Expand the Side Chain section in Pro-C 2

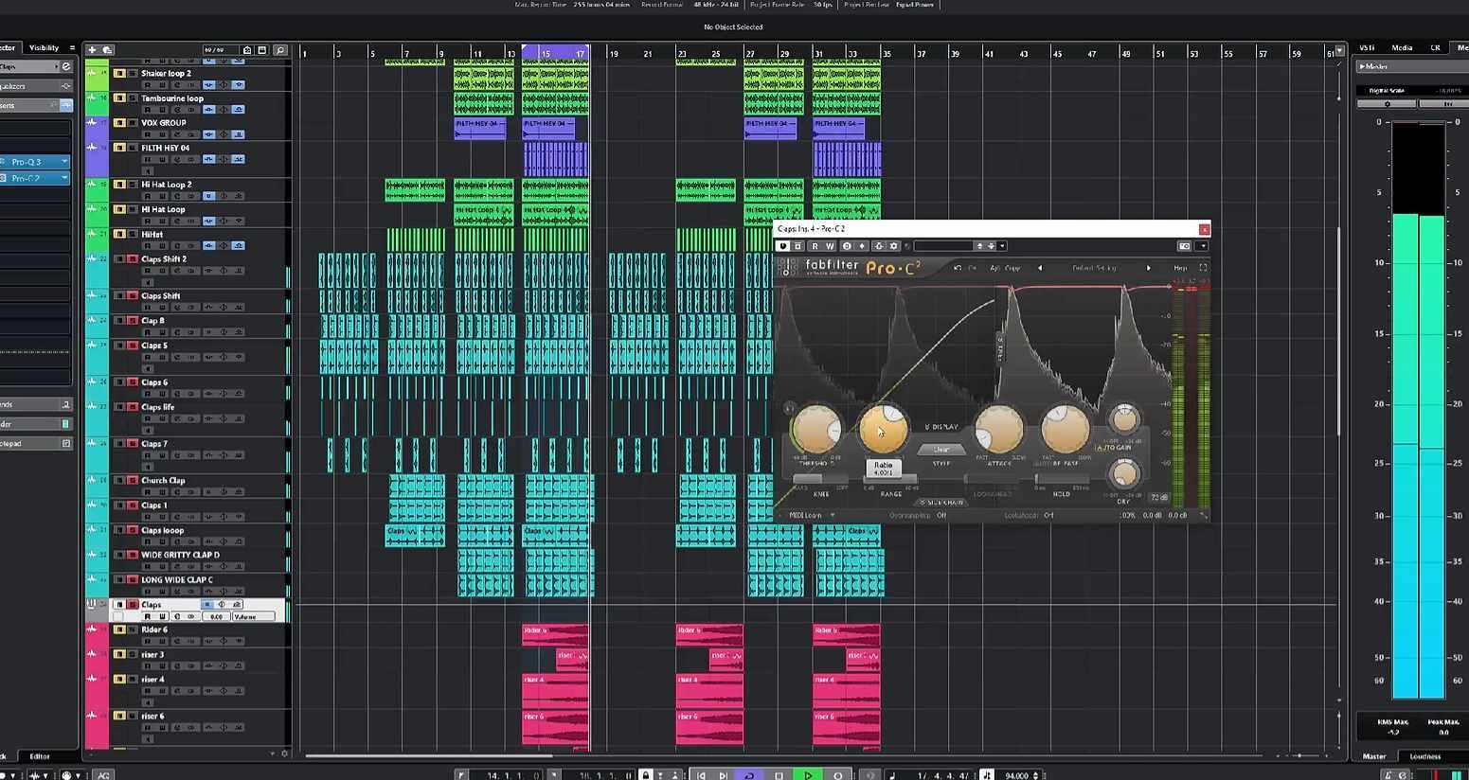point(941,503)
